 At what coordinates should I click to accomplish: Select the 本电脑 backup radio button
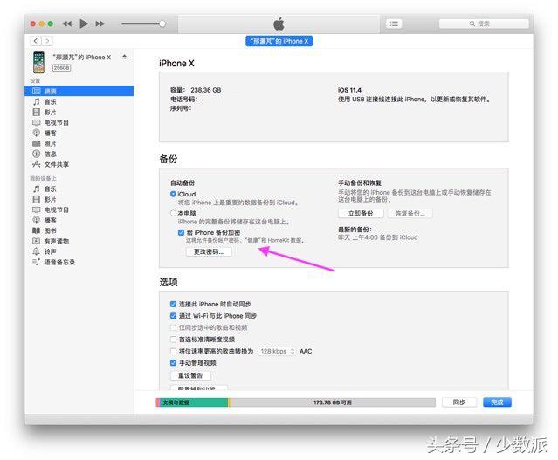[x=173, y=213]
